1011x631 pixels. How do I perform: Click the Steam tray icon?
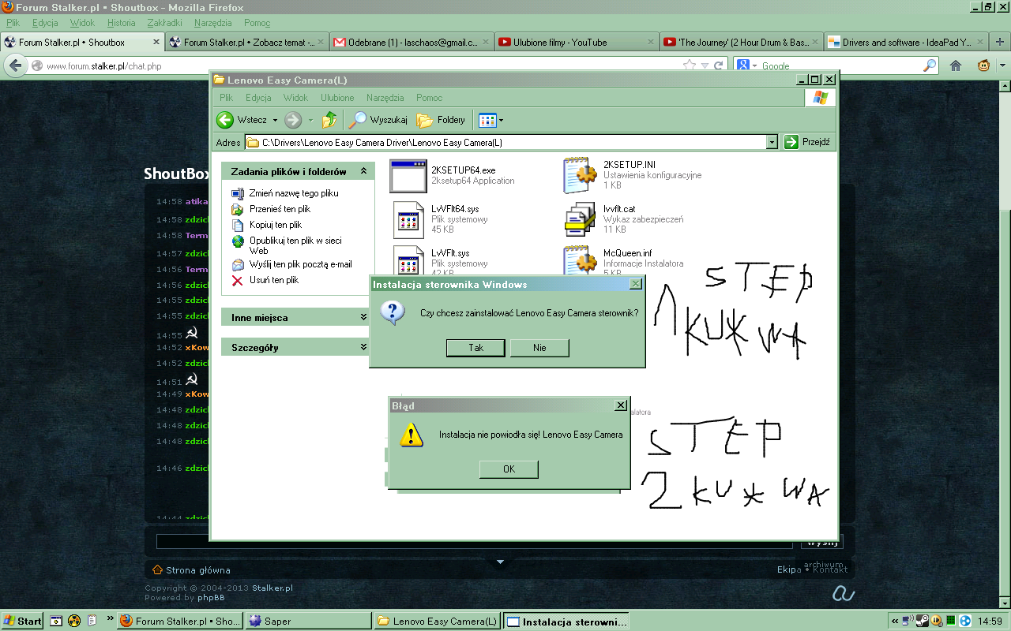pyautogui.click(x=923, y=621)
